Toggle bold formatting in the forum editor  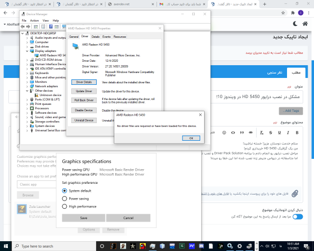[x=297, y=132]
